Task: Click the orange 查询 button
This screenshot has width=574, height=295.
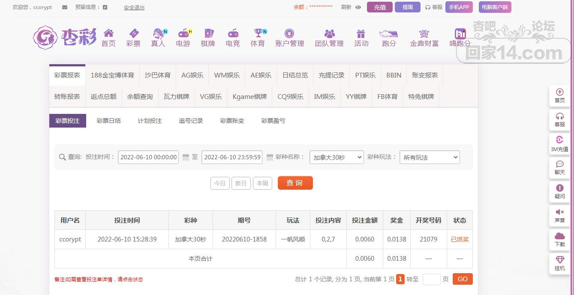Action: [295, 183]
